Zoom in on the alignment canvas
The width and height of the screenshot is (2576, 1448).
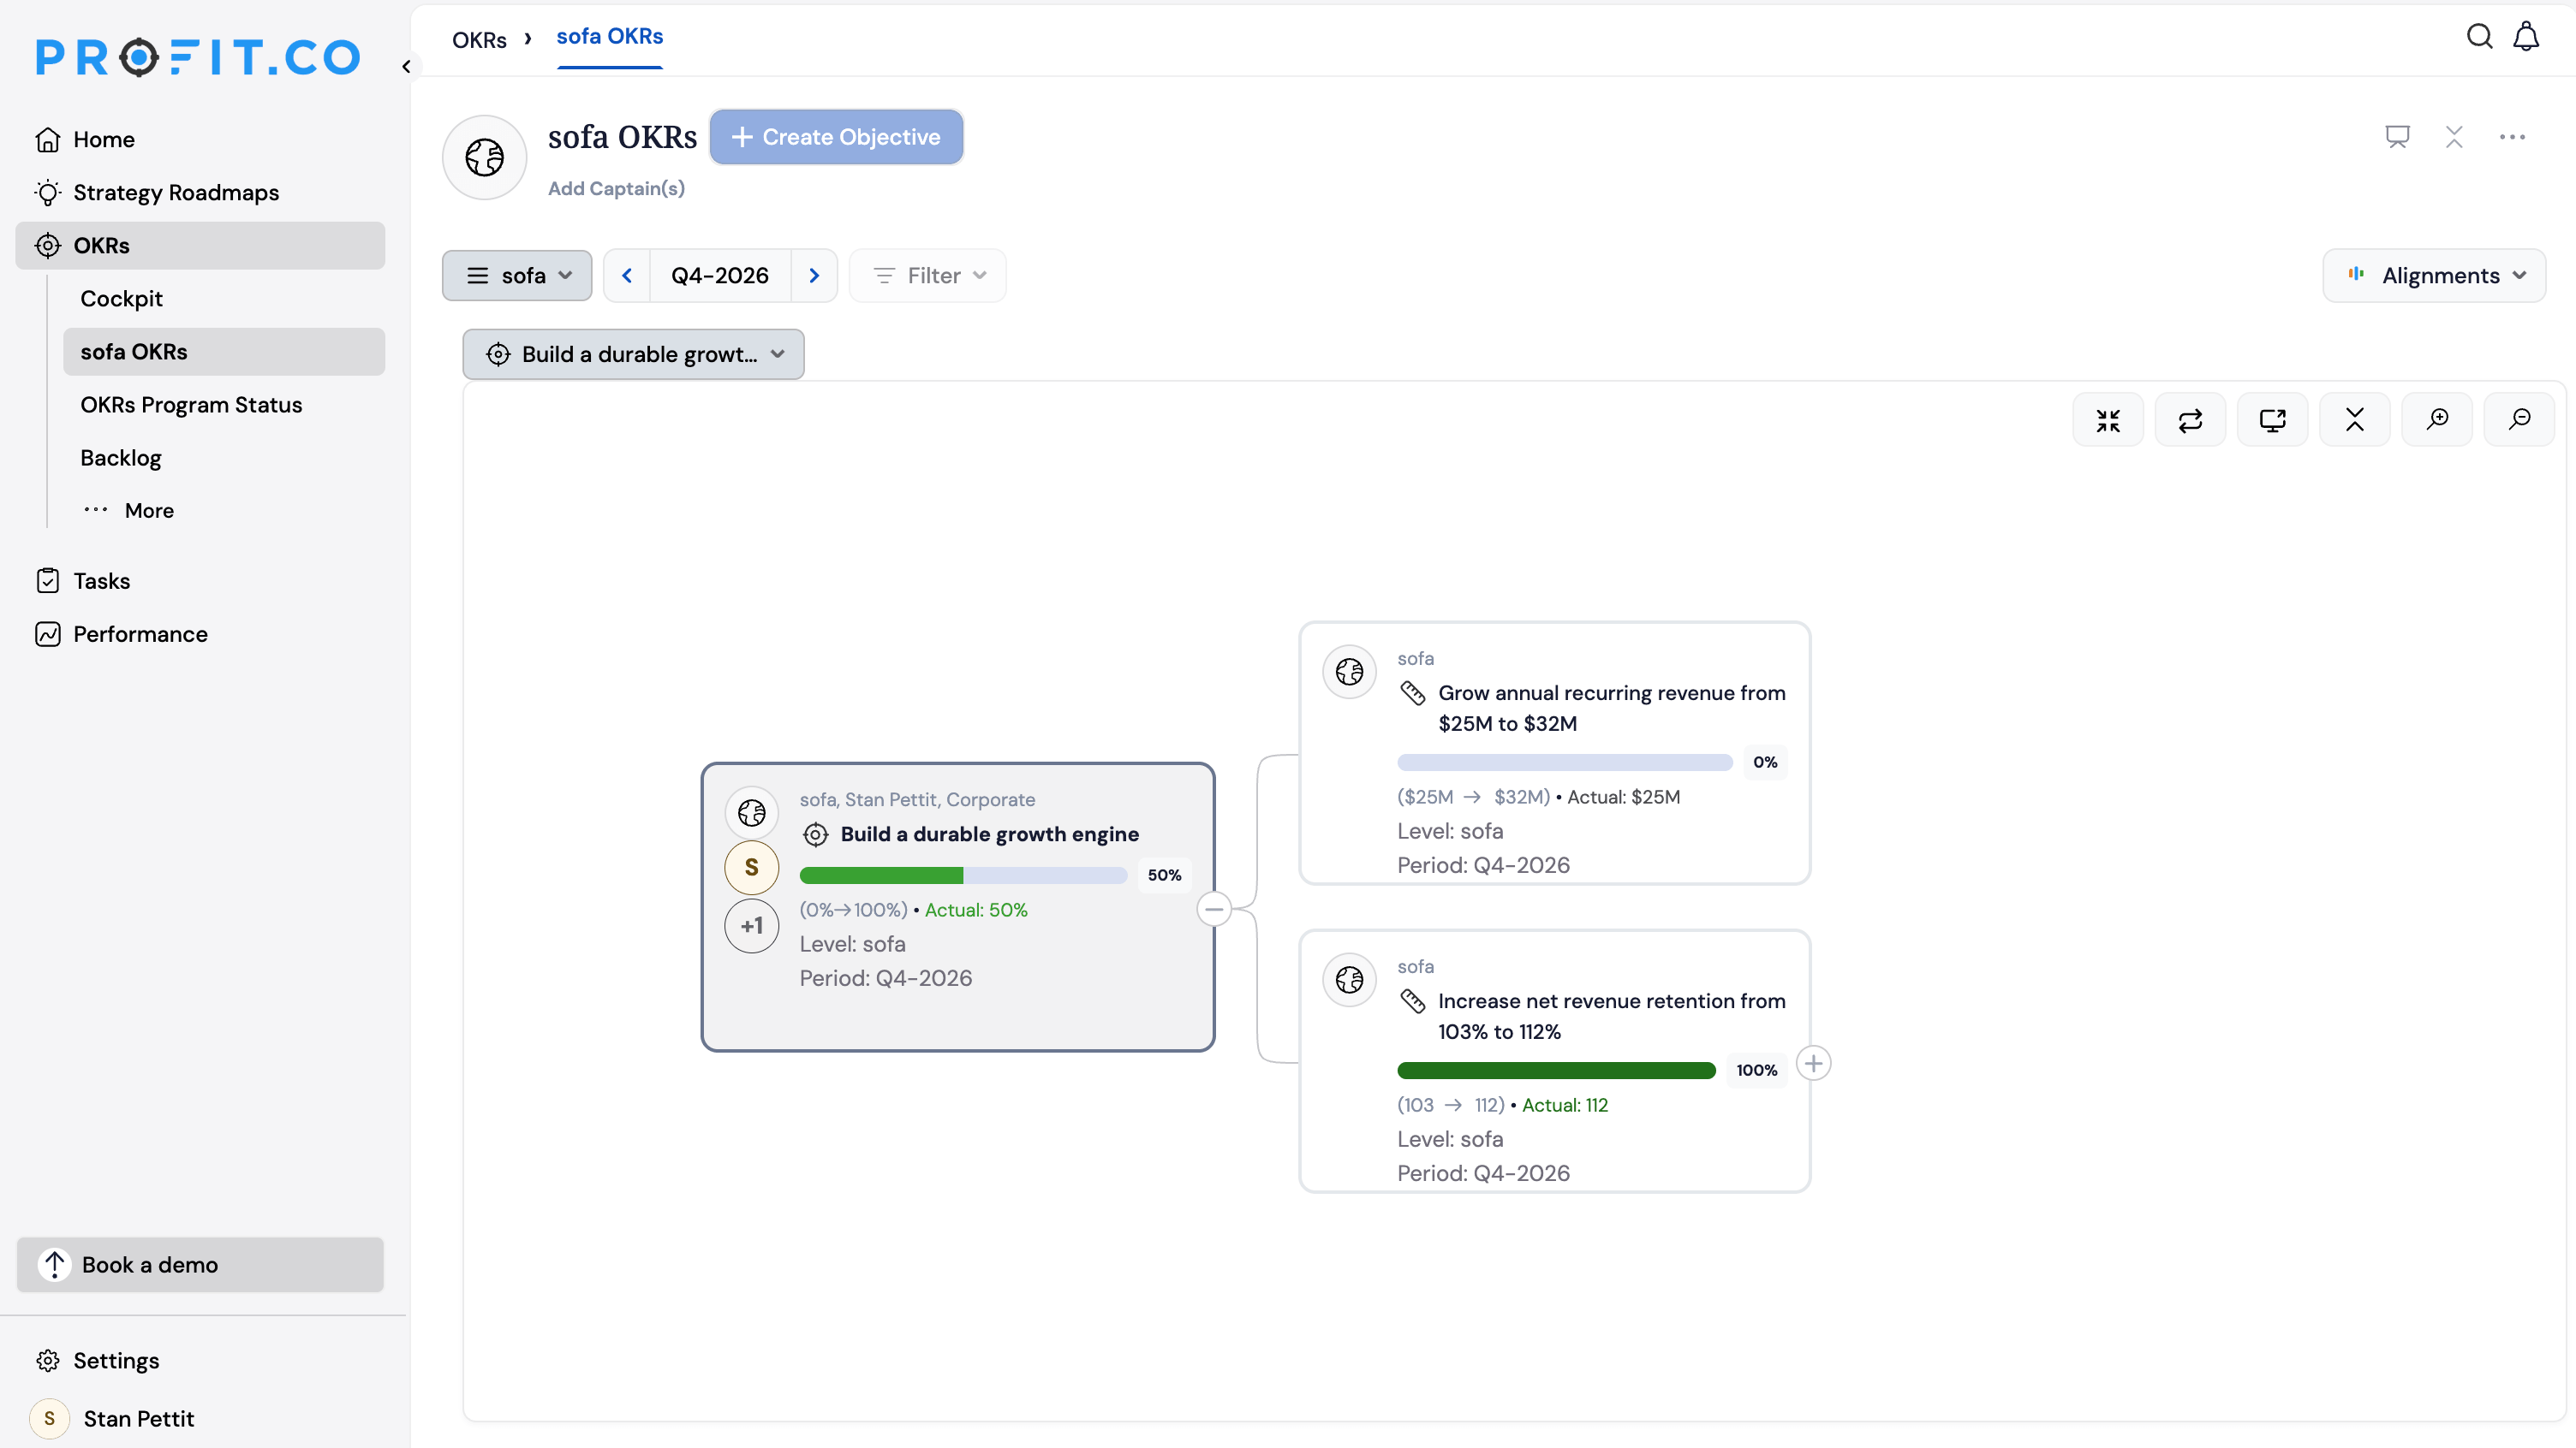[2437, 419]
